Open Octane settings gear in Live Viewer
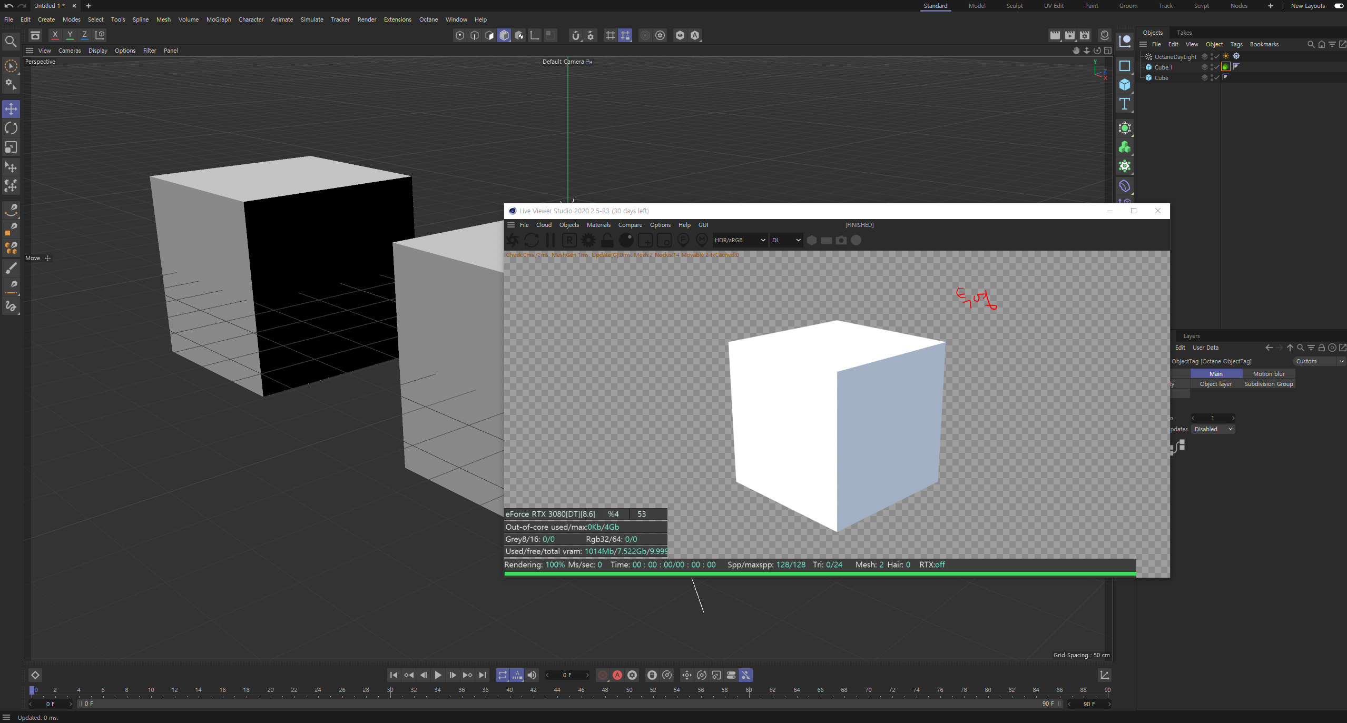 (588, 240)
